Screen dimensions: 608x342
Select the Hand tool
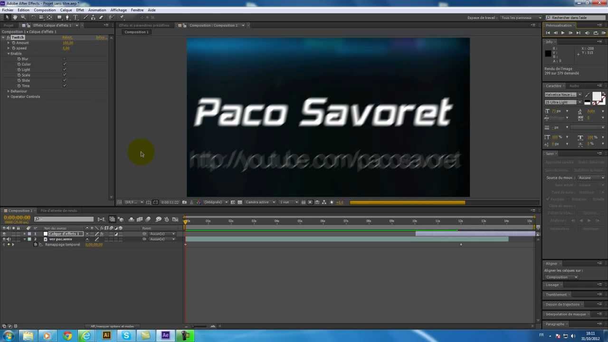tap(15, 18)
